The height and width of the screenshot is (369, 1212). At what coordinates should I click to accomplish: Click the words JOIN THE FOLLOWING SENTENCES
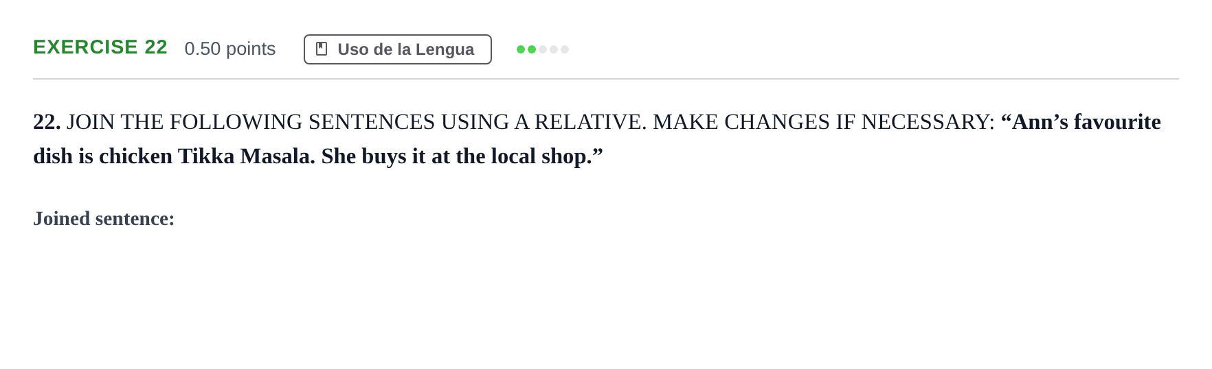click(251, 122)
